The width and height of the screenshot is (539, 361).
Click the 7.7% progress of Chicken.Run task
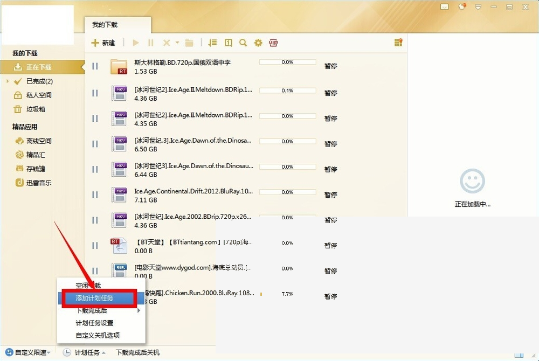pyautogui.click(x=287, y=294)
